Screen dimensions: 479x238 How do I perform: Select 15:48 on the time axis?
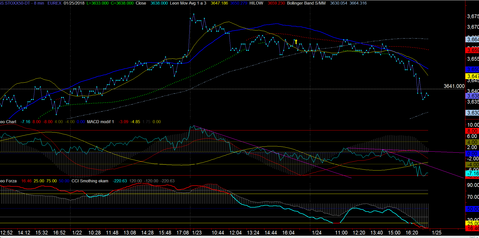coord(165,233)
